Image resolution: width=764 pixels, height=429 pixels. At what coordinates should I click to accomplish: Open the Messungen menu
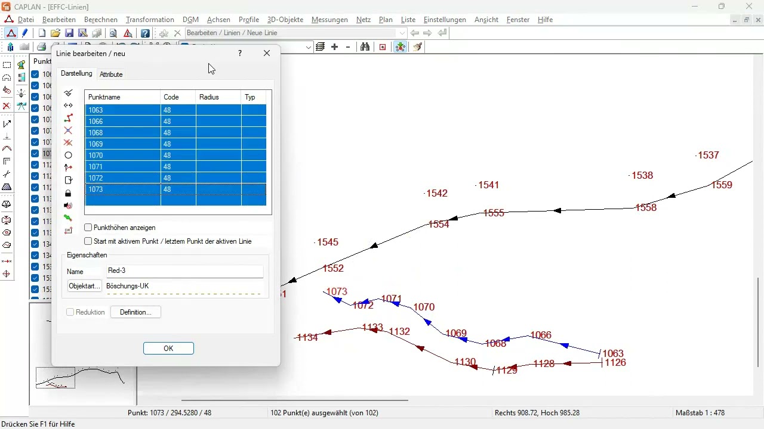(x=329, y=20)
